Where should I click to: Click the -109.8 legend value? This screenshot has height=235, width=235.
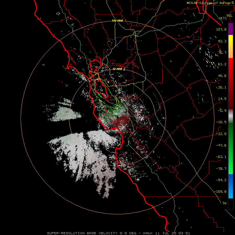pyautogui.click(x=220, y=192)
